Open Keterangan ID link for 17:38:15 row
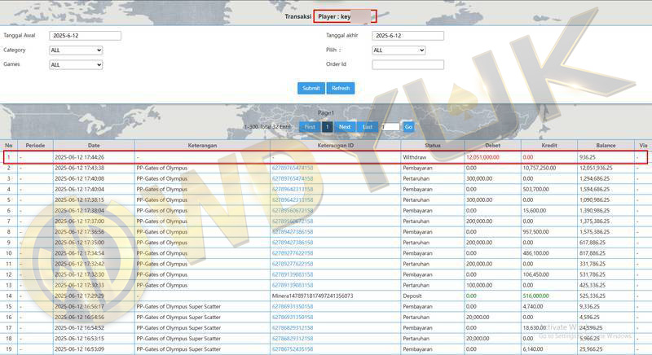The image size is (652, 355). coord(293,200)
